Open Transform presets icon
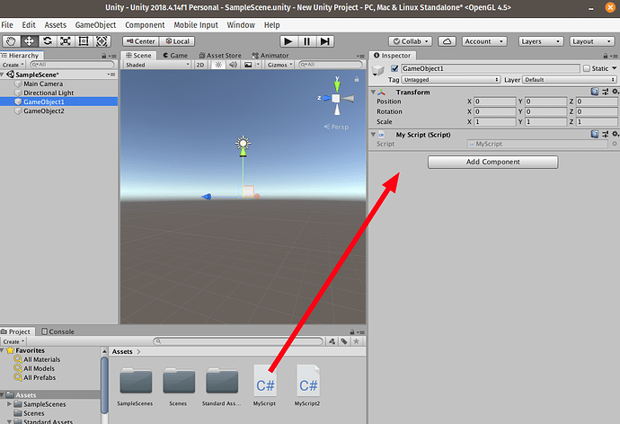Viewport: 620px width, 424px height. (606, 92)
